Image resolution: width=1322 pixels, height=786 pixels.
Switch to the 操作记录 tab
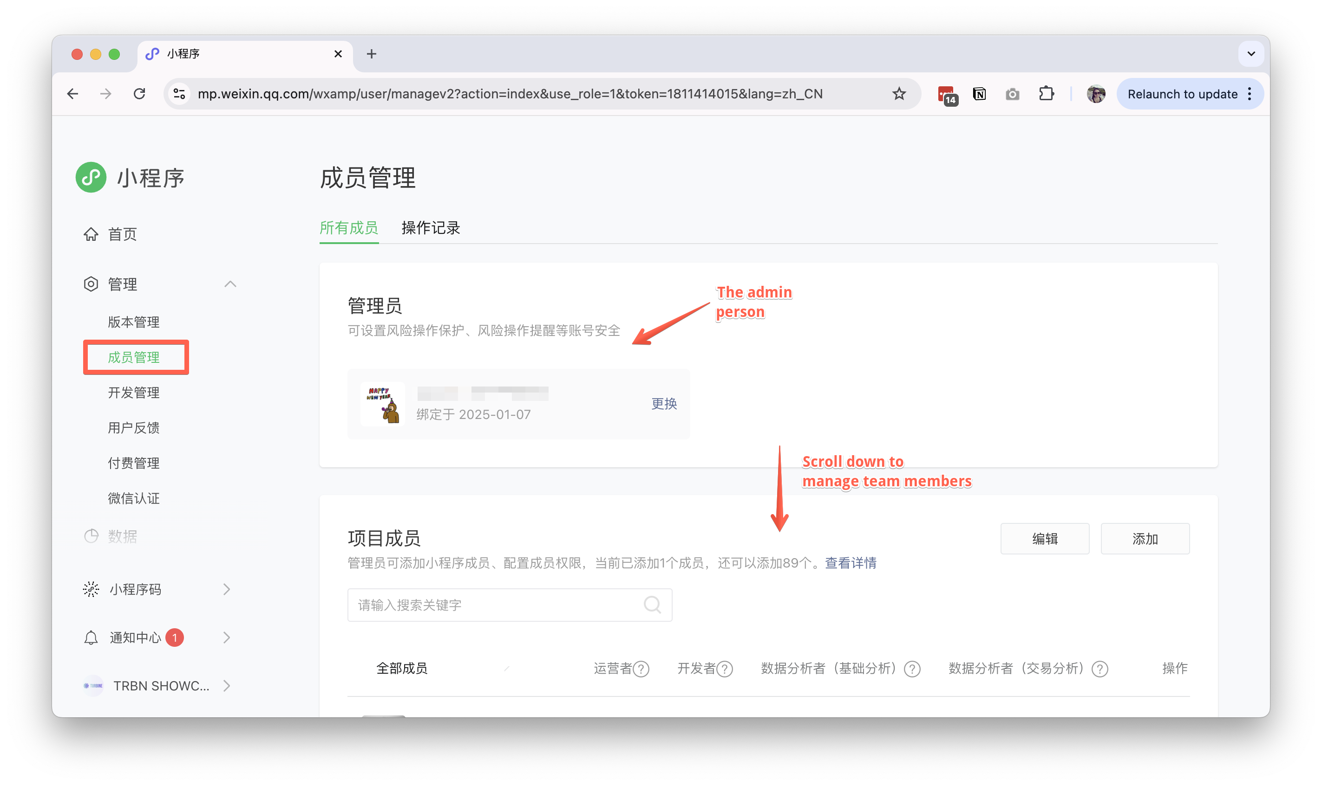click(431, 228)
